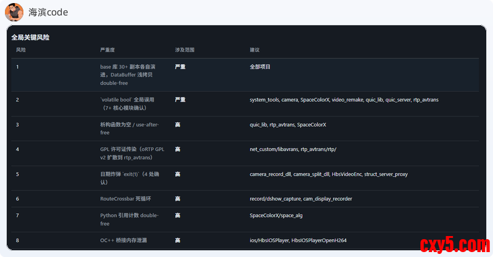493x257 pixels.
Task: Click the 日期炸弹 exit(1) risk cell
Action: point(131,178)
